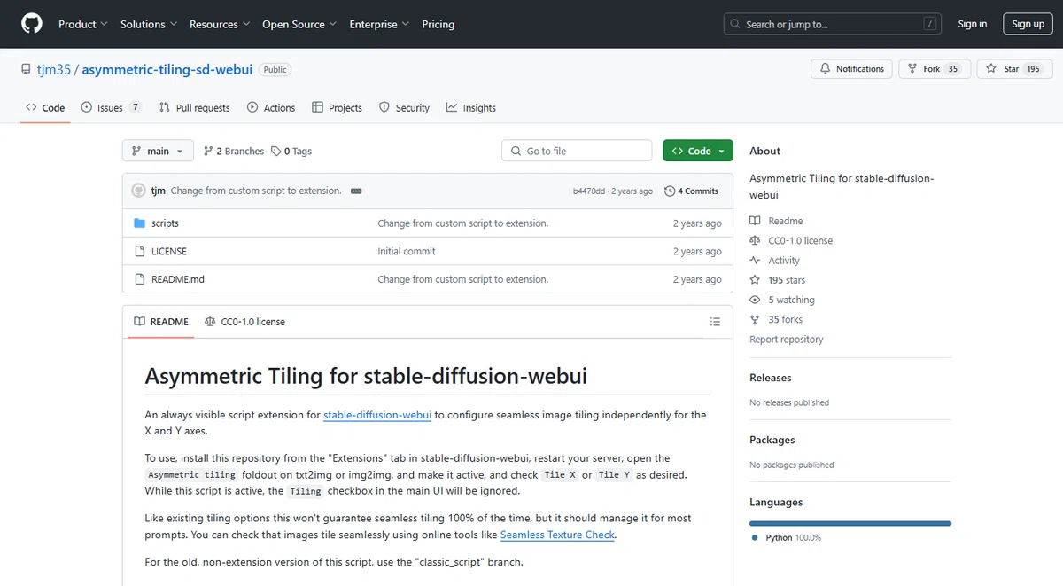
Task: Click the README.md file icon
Action: (x=139, y=279)
